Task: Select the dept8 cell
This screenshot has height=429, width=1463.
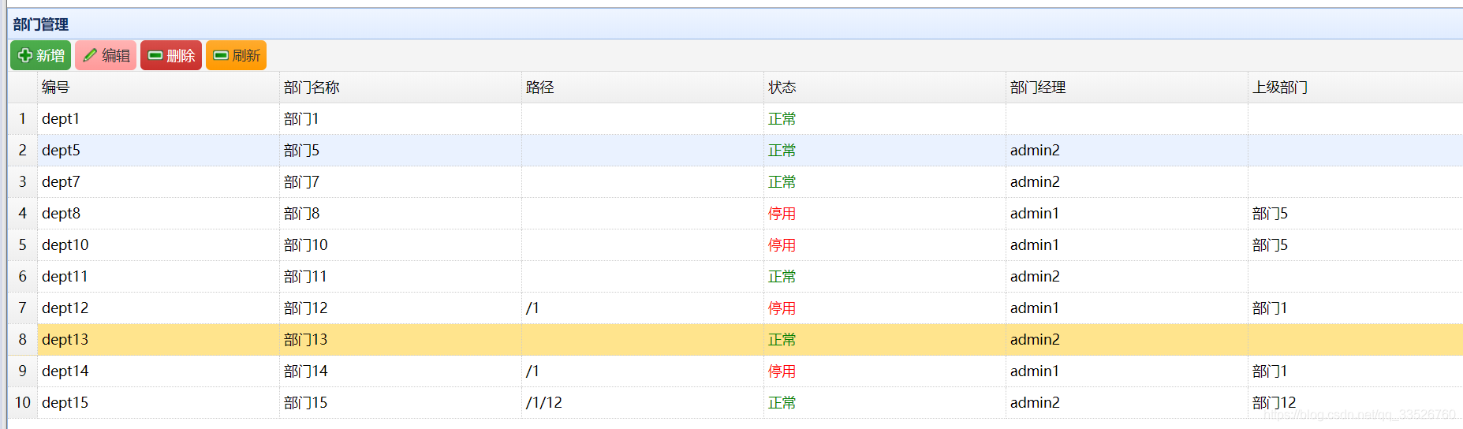Action: tap(158, 213)
